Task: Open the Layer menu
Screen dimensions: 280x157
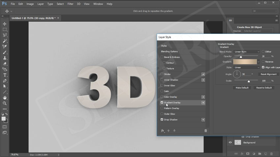Action: (41, 4)
